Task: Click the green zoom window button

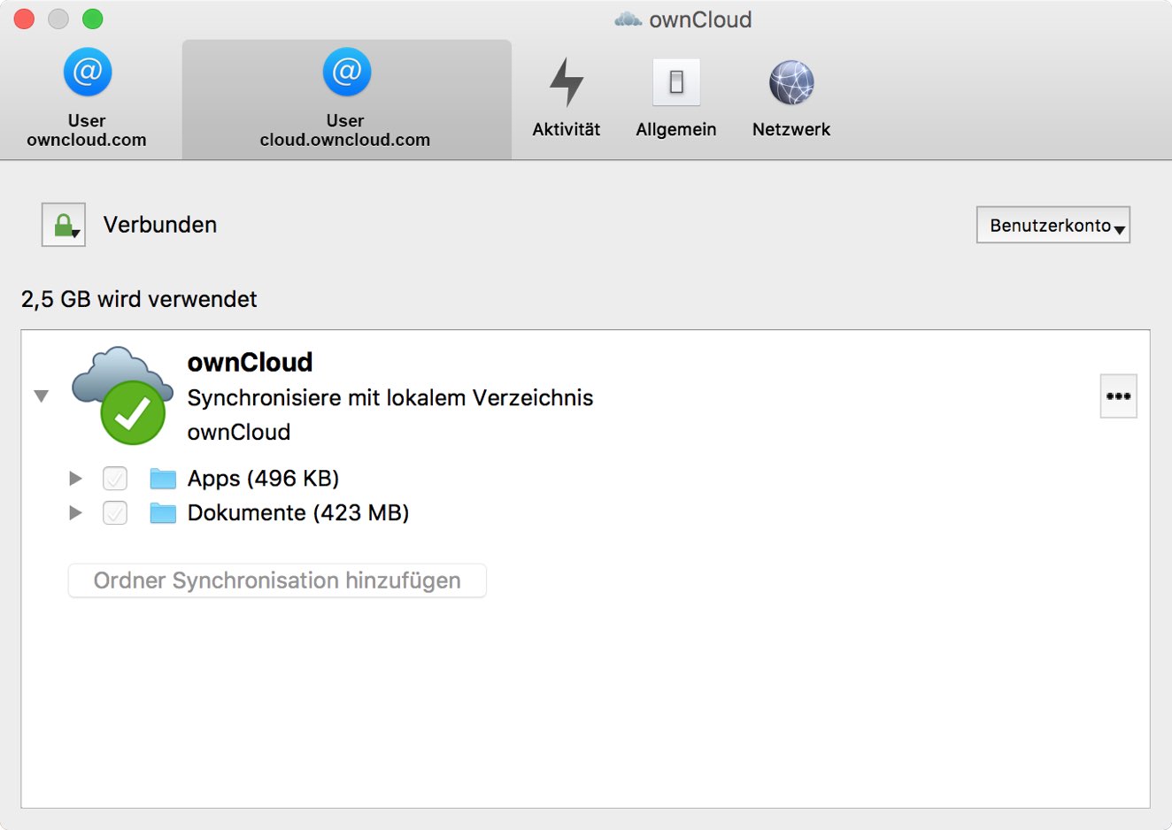Action: (x=93, y=19)
